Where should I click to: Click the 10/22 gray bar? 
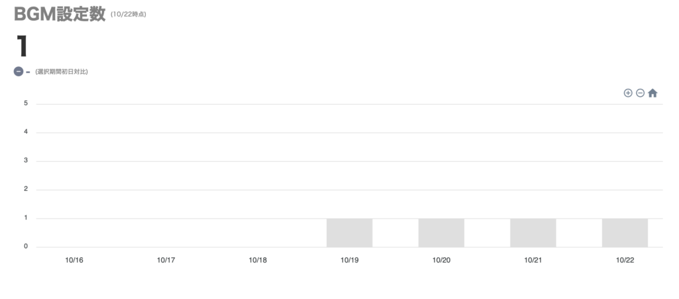pos(625,233)
